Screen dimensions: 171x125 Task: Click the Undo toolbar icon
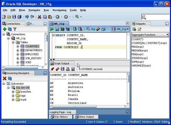[x=27, y=17]
